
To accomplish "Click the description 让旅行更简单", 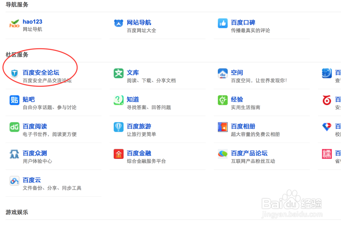I will [142, 134].
